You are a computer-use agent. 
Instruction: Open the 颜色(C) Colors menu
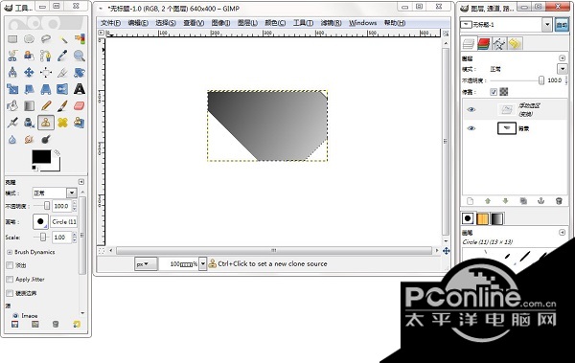tap(275, 23)
